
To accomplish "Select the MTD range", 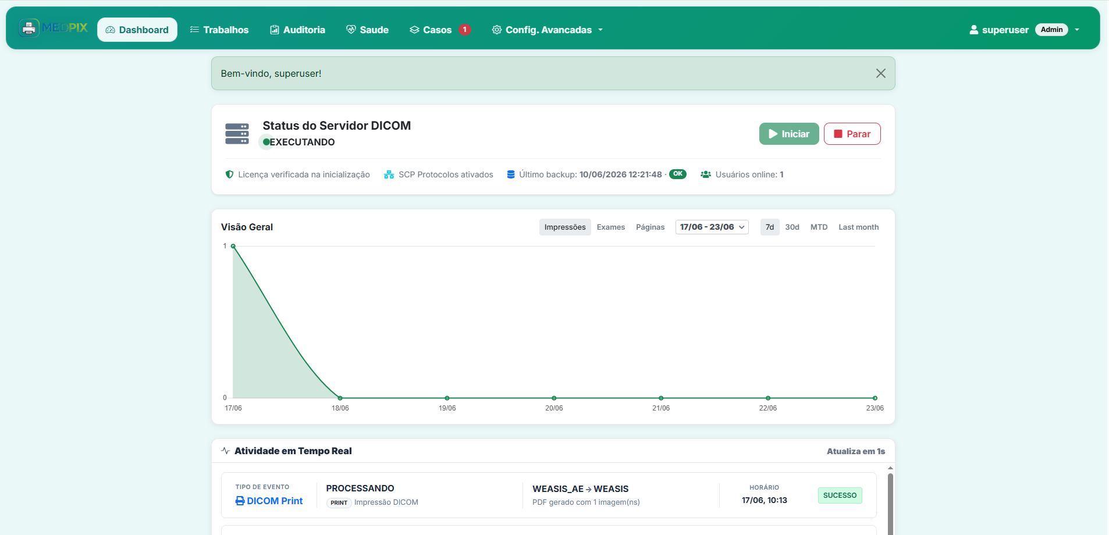I will 819,227.
